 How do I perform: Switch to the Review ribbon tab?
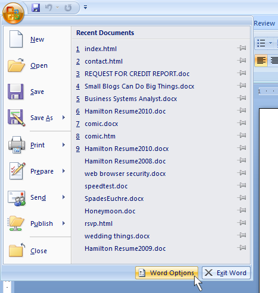[264, 23]
